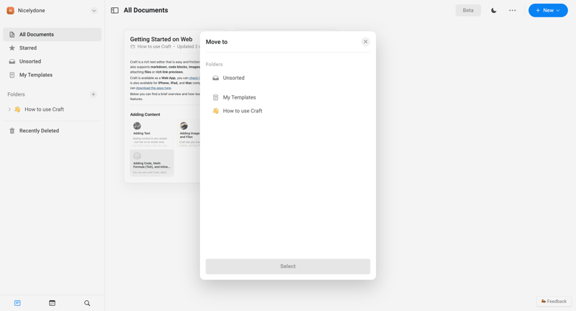Click the Select button in dialog
The height and width of the screenshot is (311, 576).
point(287,266)
